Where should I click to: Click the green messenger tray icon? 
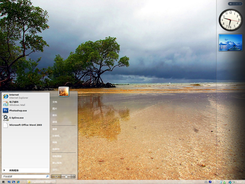224,182
